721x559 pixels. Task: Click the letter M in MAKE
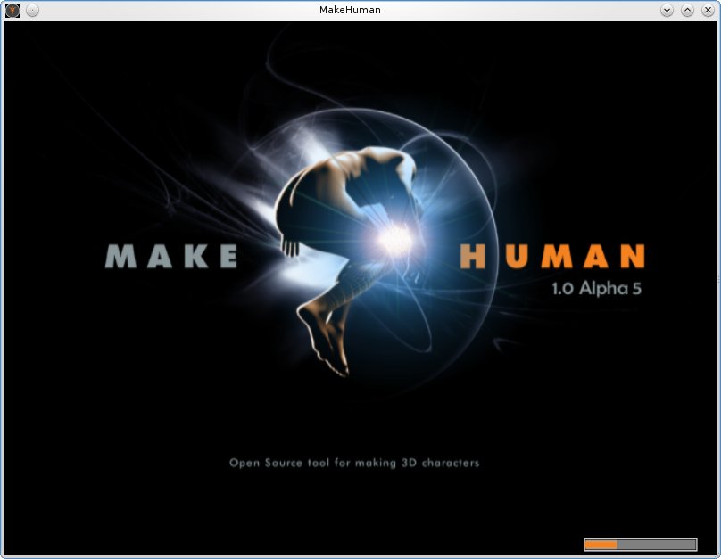[120, 257]
